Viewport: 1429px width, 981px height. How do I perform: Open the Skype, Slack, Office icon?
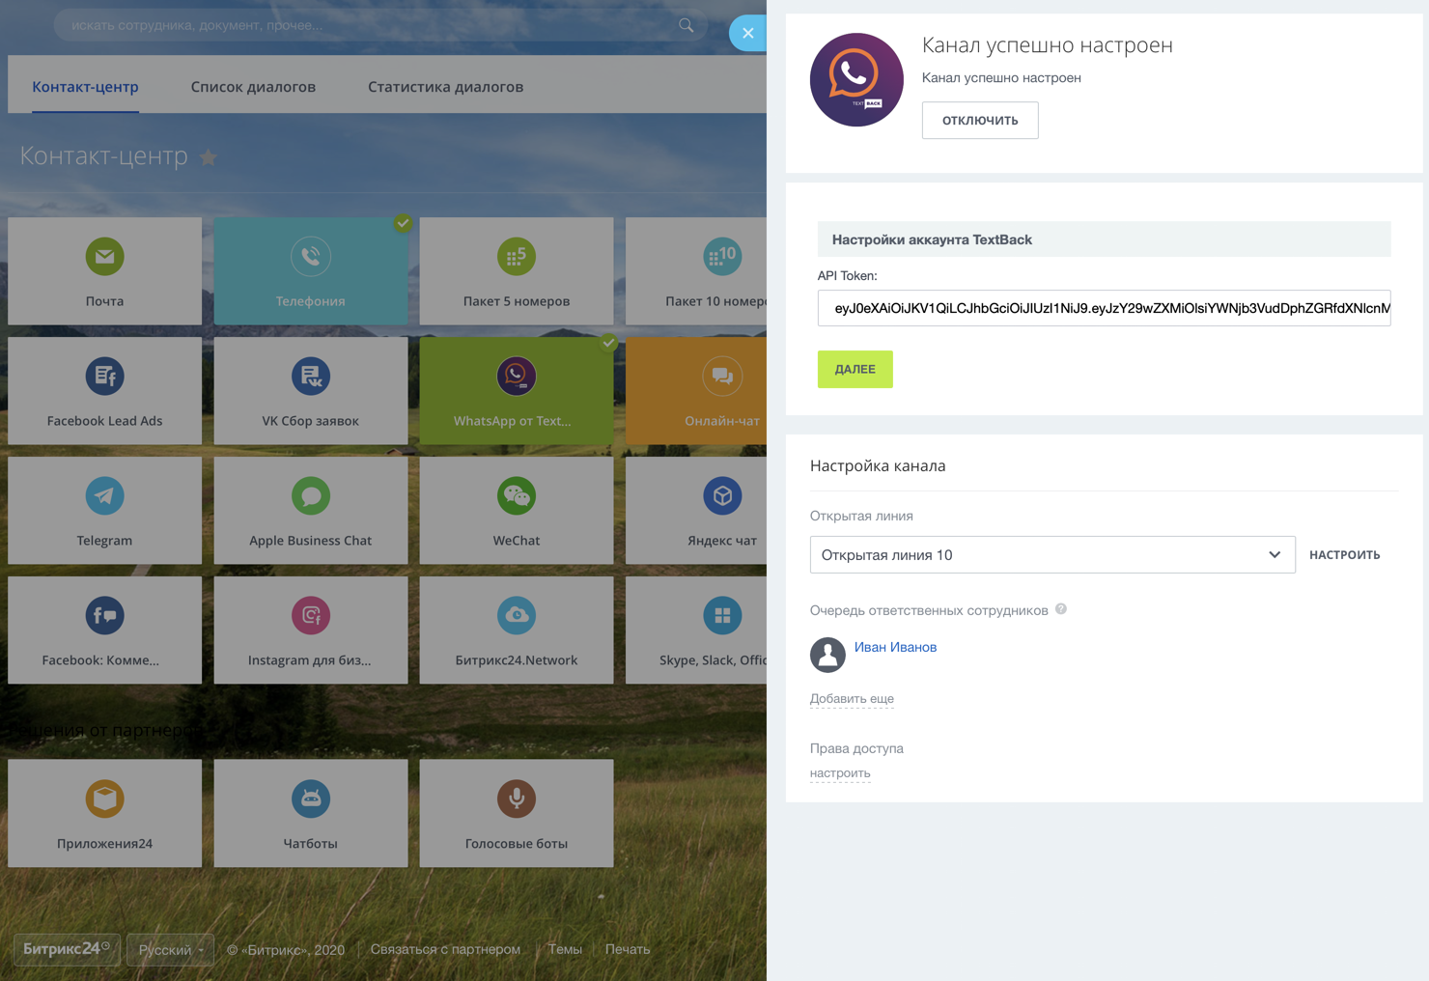[x=722, y=616]
